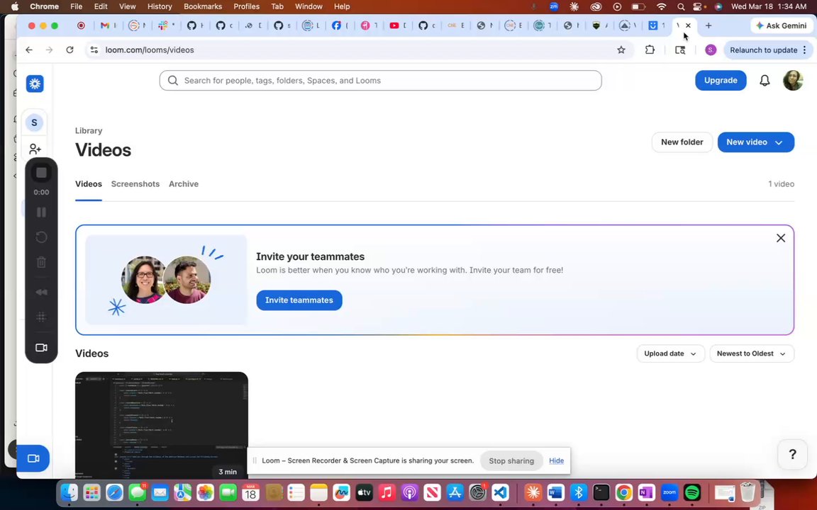Bookmark this page with the star icon
The image size is (817, 510).
(621, 50)
